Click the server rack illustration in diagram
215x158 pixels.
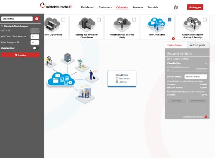coord(68,58)
